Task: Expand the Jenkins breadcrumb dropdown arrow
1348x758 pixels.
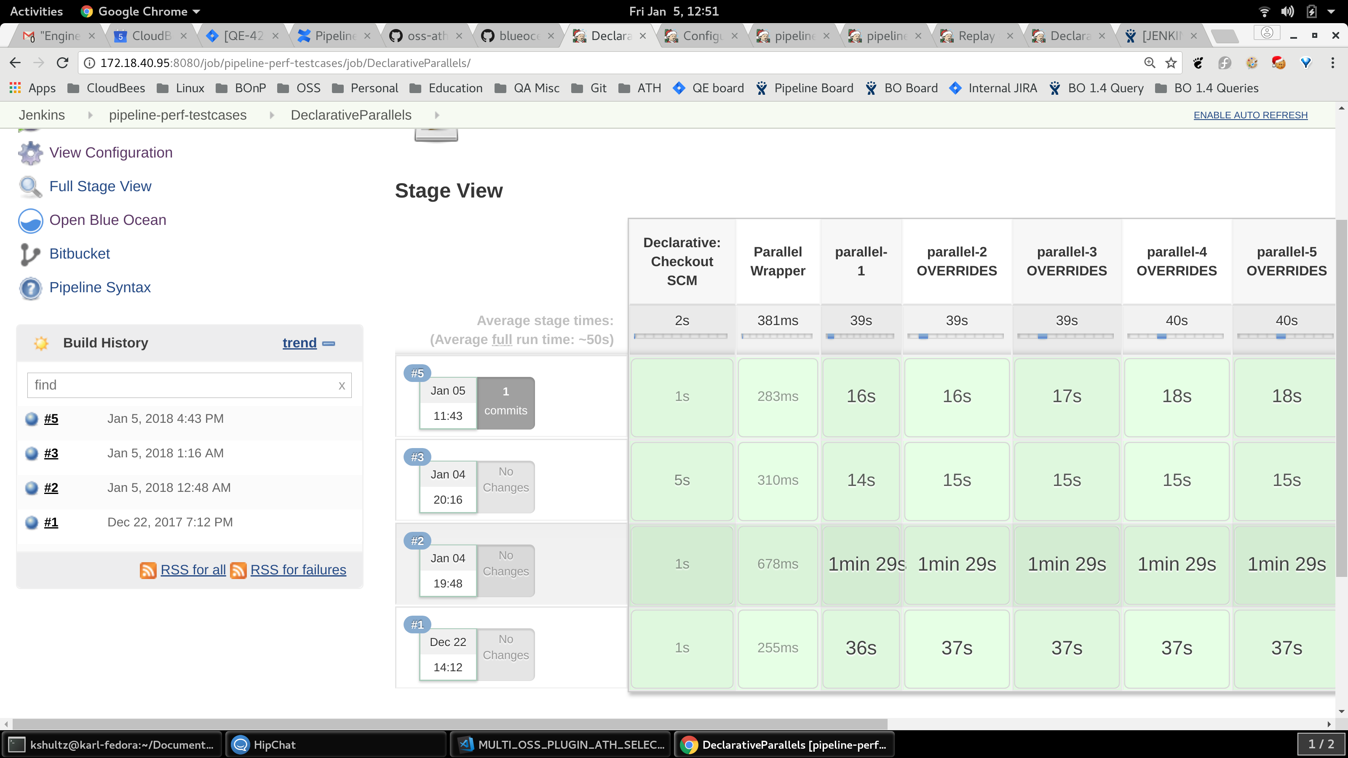Action: tap(90, 115)
